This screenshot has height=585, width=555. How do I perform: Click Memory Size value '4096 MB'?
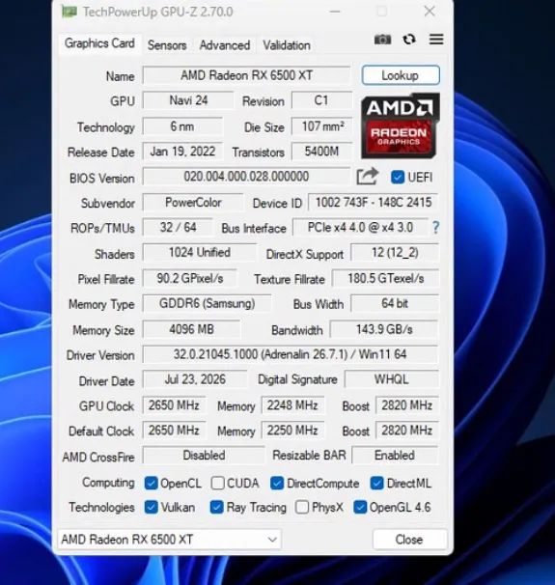coord(192,329)
